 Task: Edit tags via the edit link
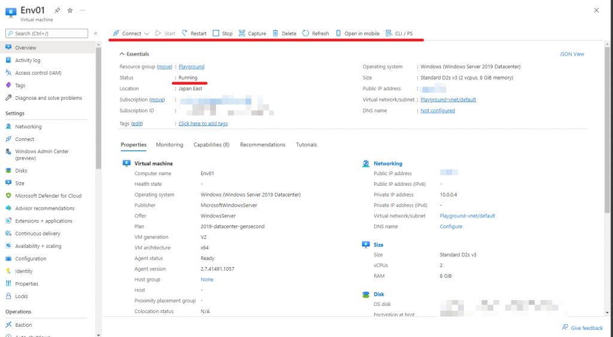[137, 124]
